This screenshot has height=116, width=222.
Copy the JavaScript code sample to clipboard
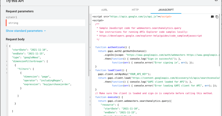coord(217,17)
